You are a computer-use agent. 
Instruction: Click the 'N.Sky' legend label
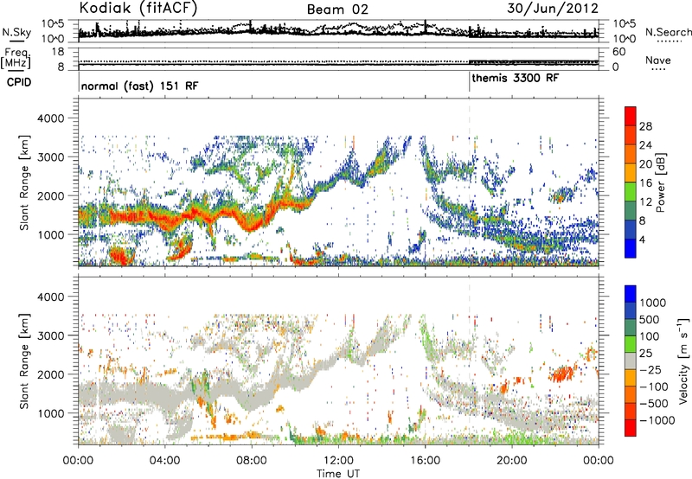[x=16, y=32]
